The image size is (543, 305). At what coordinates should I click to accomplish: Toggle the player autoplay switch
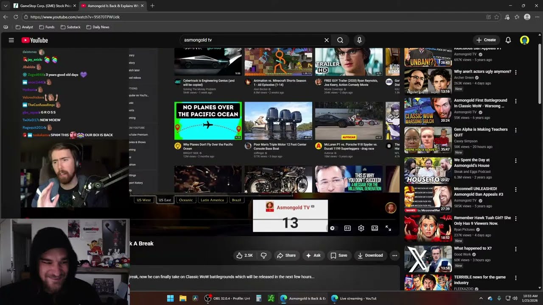pos(332,228)
